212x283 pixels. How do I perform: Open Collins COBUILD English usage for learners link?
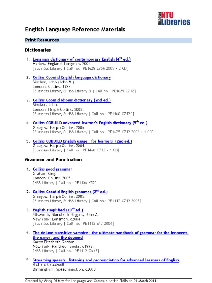tap(82, 141)
